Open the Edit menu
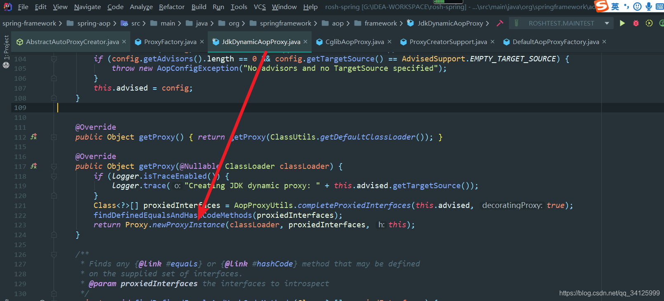Image resolution: width=664 pixels, height=301 pixels. (40, 7)
